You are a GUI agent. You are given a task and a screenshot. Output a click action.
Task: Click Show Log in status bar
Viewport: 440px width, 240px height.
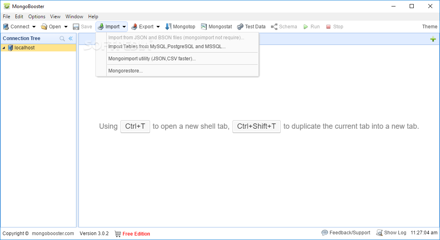tap(391, 233)
